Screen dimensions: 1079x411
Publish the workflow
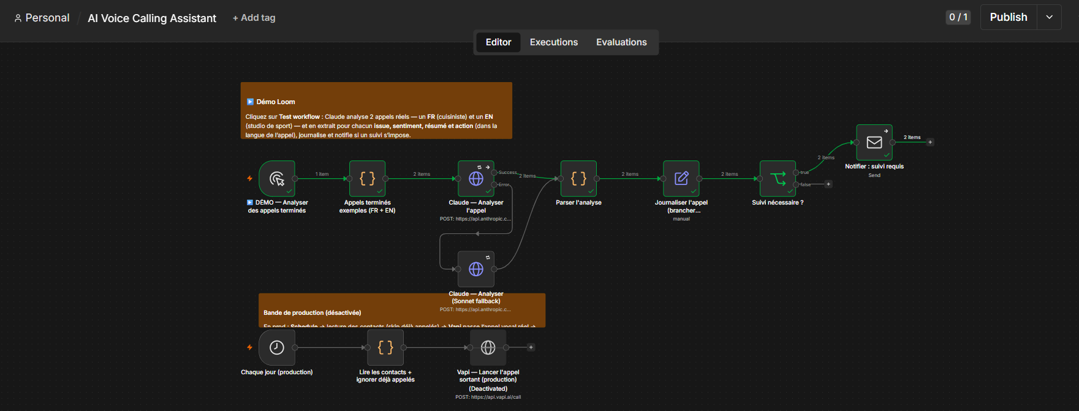pyautogui.click(x=1009, y=17)
